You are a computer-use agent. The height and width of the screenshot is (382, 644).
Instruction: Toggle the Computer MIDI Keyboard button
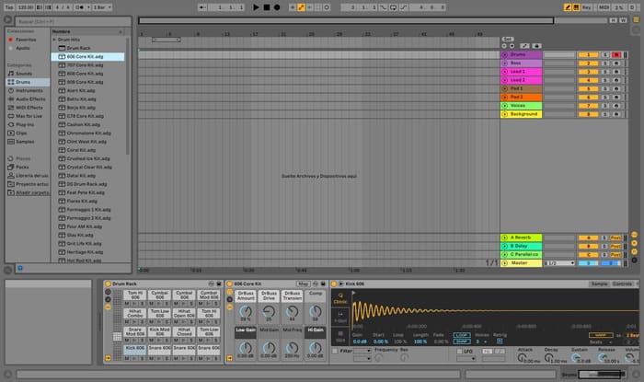pyautogui.click(x=576, y=7)
